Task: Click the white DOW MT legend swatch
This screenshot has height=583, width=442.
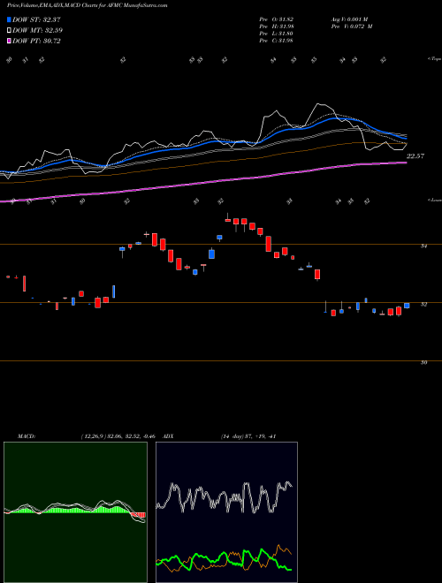Action: pyautogui.click(x=9, y=31)
